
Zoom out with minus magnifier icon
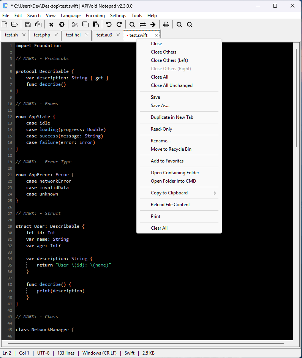pos(190,24)
